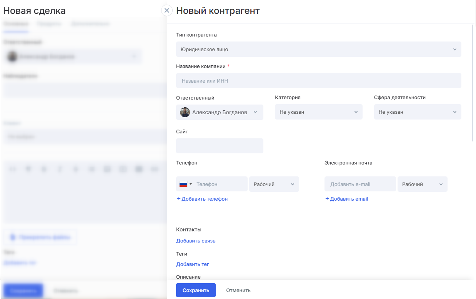Click plus icon next to Добавить email

click(327, 199)
